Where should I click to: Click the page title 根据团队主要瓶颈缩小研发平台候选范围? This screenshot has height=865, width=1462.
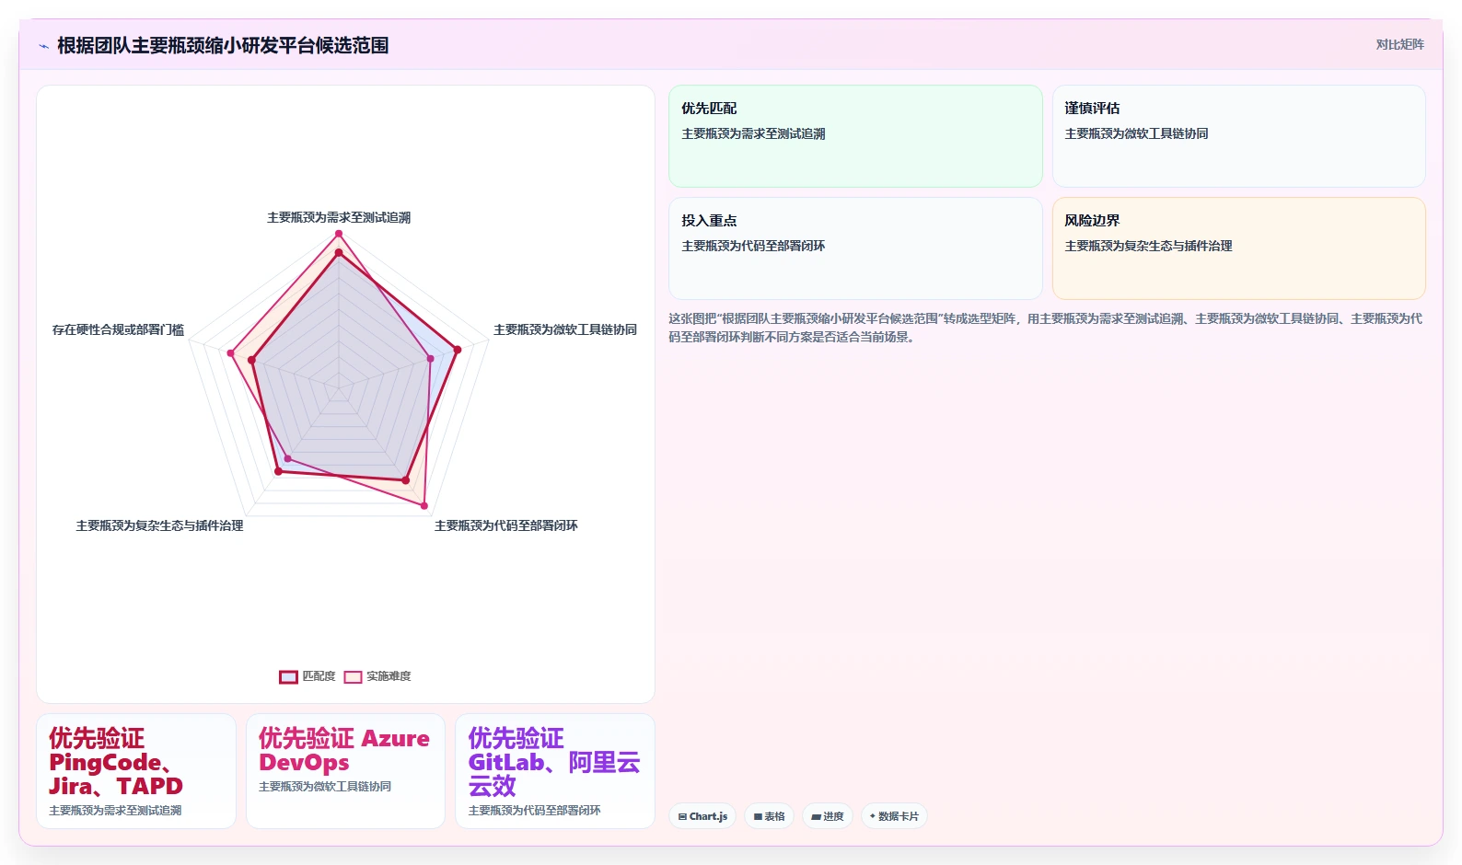click(x=223, y=46)
